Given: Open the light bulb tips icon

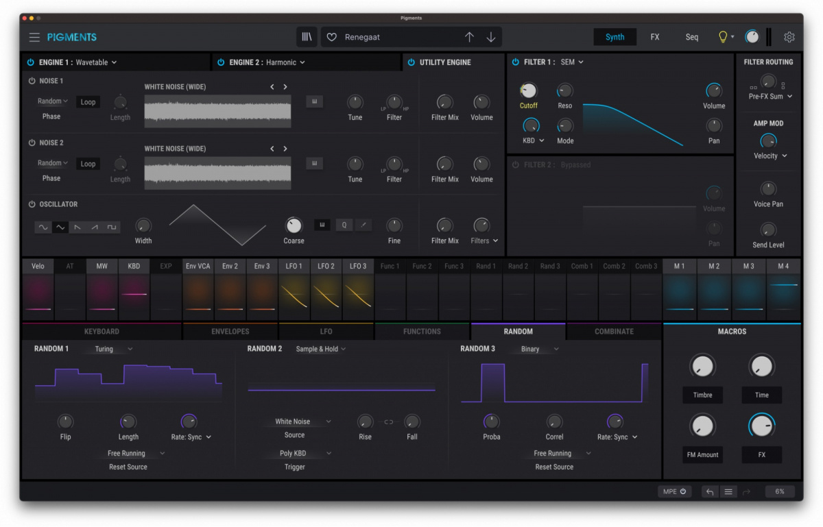Looking at the screenshot, I should [722, 37].
